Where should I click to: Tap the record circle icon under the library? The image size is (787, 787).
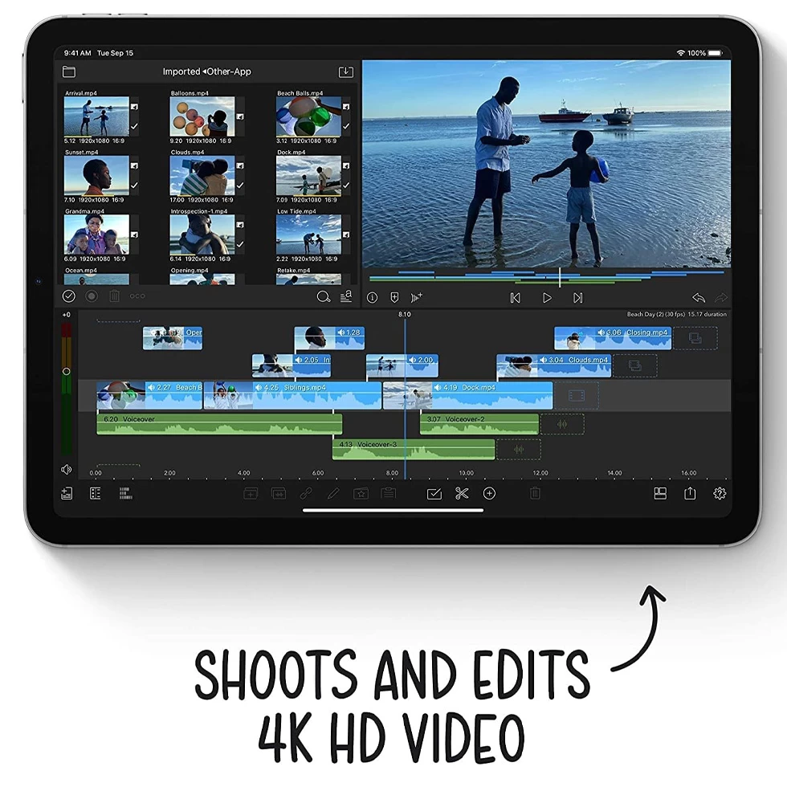point(92,296)
